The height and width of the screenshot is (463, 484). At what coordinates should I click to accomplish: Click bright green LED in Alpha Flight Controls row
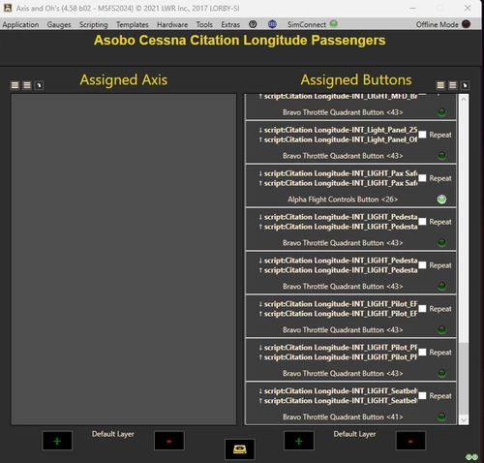pos(441,200)
